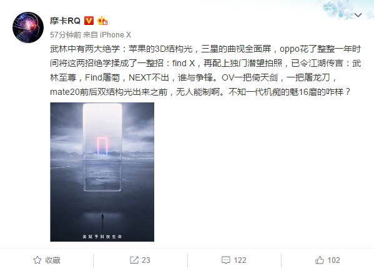Click the orange V verified badge
Screen dimensions: 374x271
pyautogui.click(x=89, y=21)
